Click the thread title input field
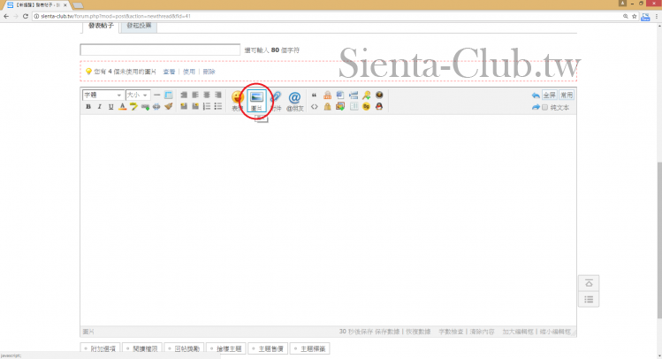662x359 pixels. [x=160, y=50]
